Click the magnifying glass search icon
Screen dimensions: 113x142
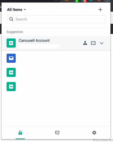(x=11, y=19)
